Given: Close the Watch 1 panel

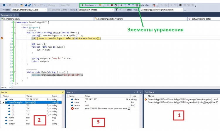Looking at the screenshot, I should [x=141, y=92].
